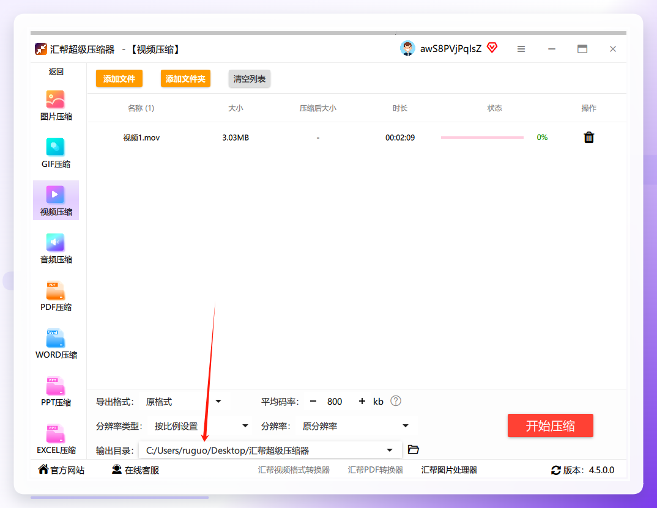Image resolution: width=657 pixels, height=508 pixels.
Task: Open the EXCEL压缩 tool
Action: pos(56,440)
